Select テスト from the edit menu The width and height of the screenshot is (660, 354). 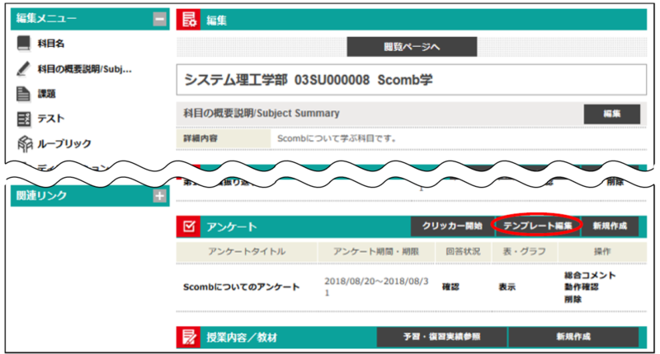(x=50, y=119)
